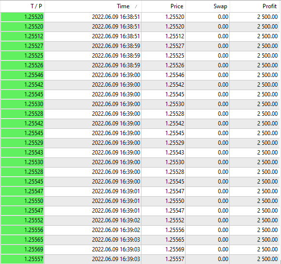Sort the table by the Time column header
281x264 pixels.
pos(93,6)
